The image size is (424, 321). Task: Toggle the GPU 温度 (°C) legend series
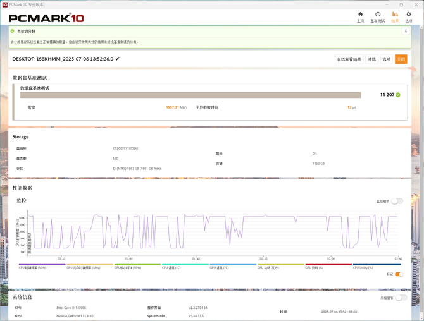(233, 267)
